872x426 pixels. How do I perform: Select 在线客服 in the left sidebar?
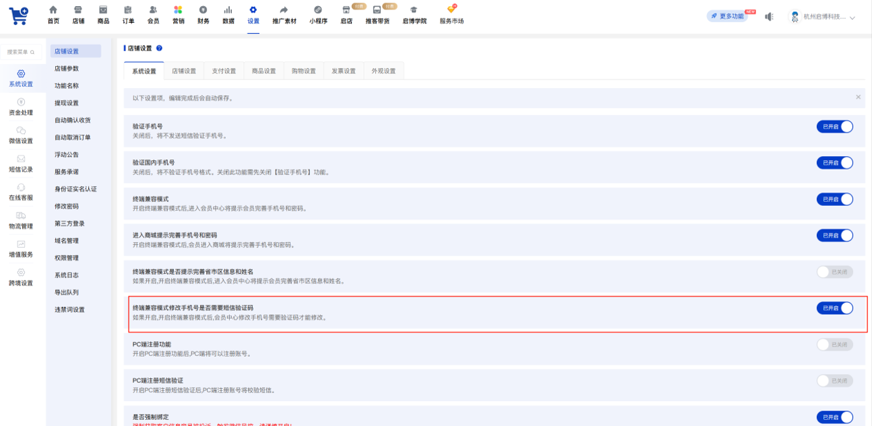[x=21, y=192]
